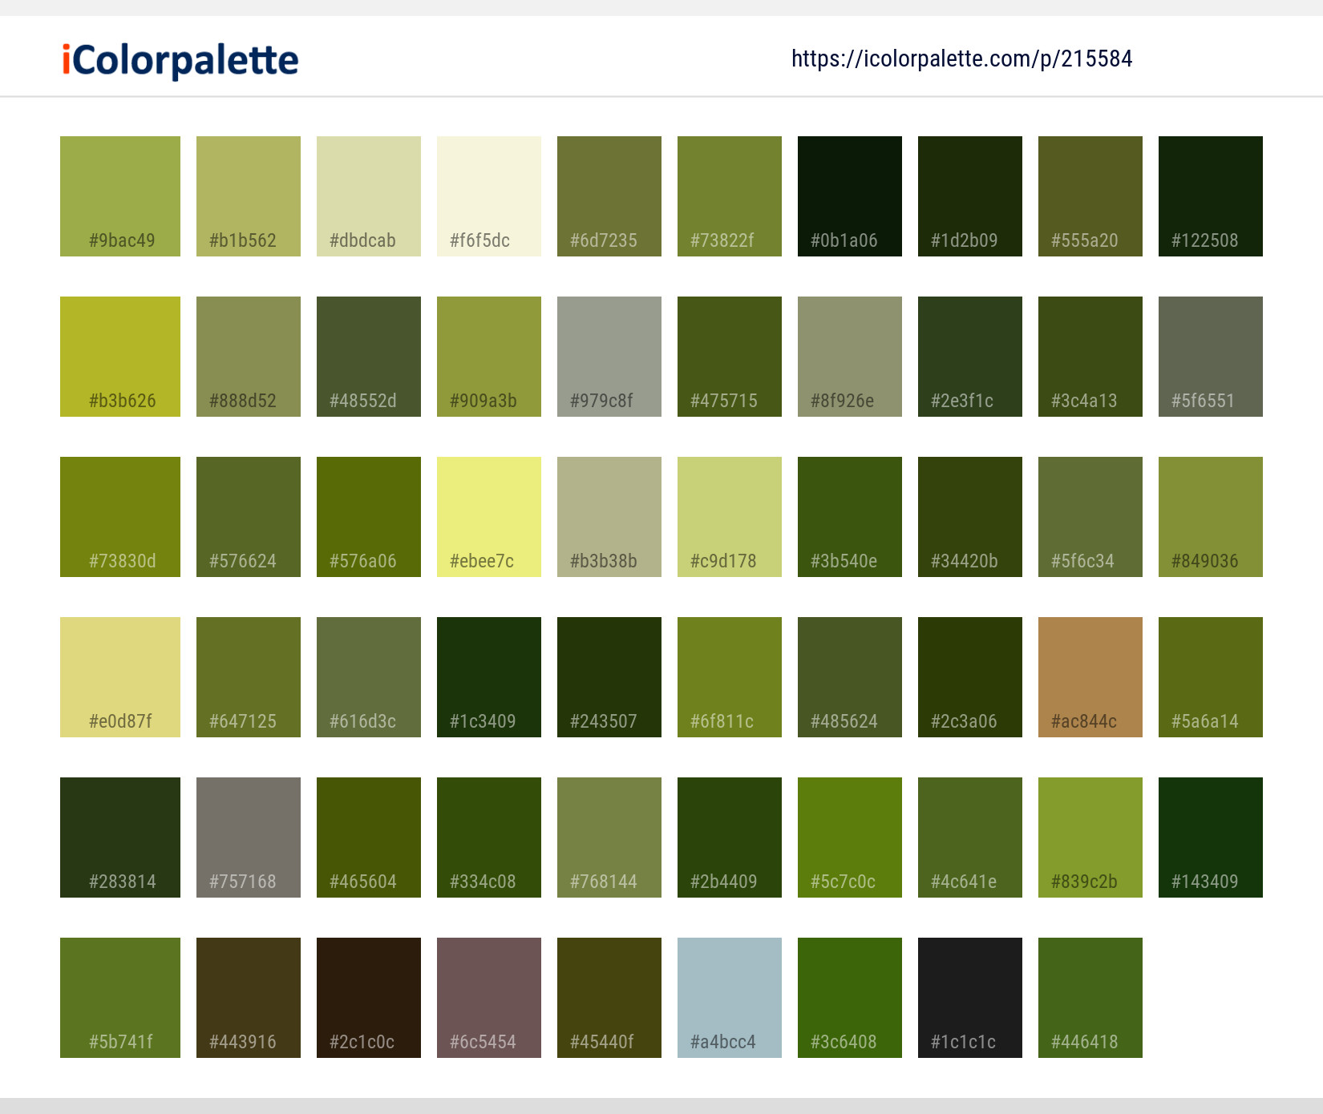Click the #555a20 swatch
Screen dimensions: 1323x1114
coord(1090,196)
